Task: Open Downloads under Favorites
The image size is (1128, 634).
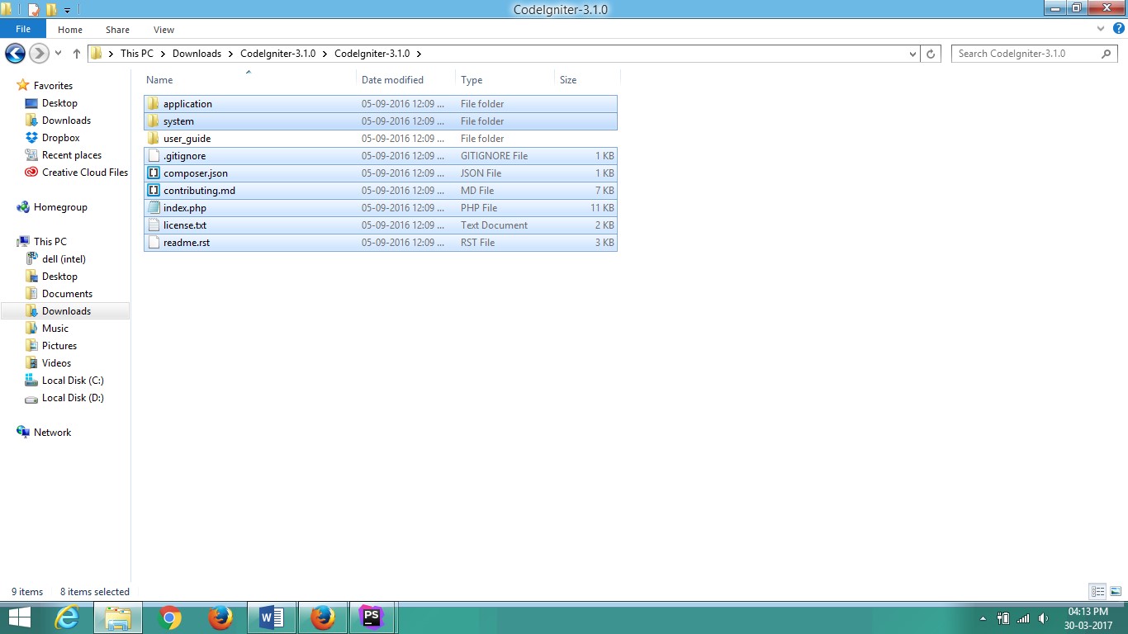Action: (x=66, y=121)
